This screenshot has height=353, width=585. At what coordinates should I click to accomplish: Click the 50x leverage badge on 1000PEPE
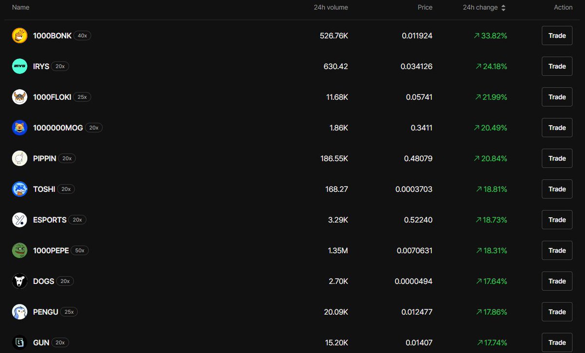point(79,250)
